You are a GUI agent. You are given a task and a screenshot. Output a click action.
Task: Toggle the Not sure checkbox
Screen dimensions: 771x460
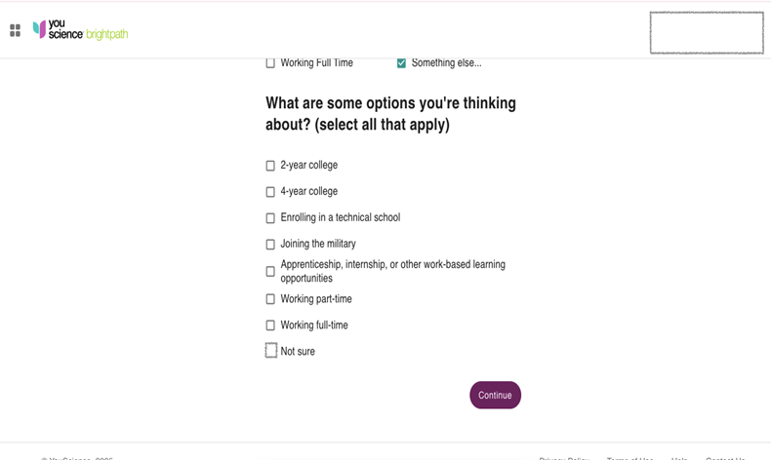click(x=271, y=351)
